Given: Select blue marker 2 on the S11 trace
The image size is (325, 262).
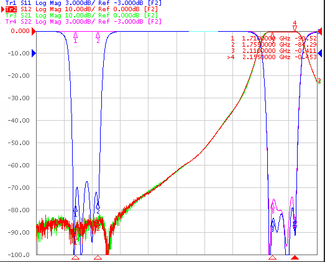Looking at the screenshot, I should (98, 208).
